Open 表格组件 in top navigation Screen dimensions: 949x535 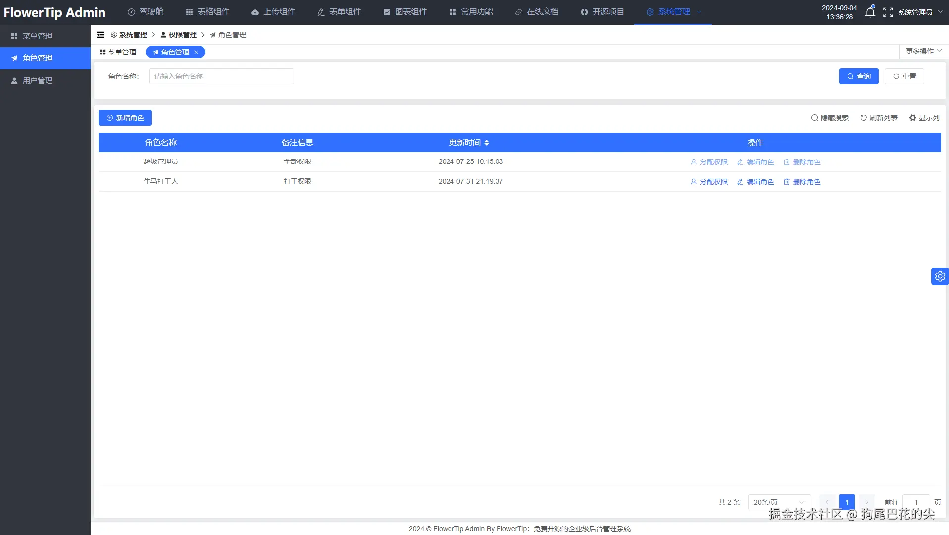[208, 12]
